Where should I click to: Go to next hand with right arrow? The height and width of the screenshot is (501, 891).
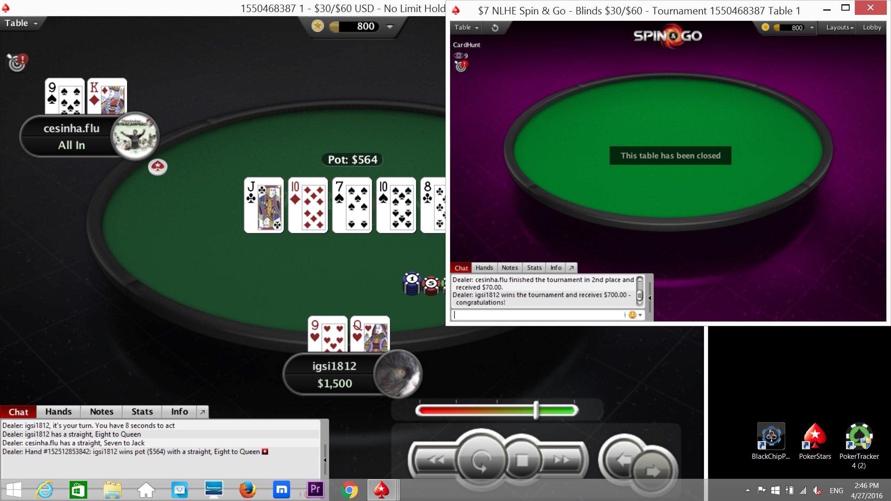(653, 471)
